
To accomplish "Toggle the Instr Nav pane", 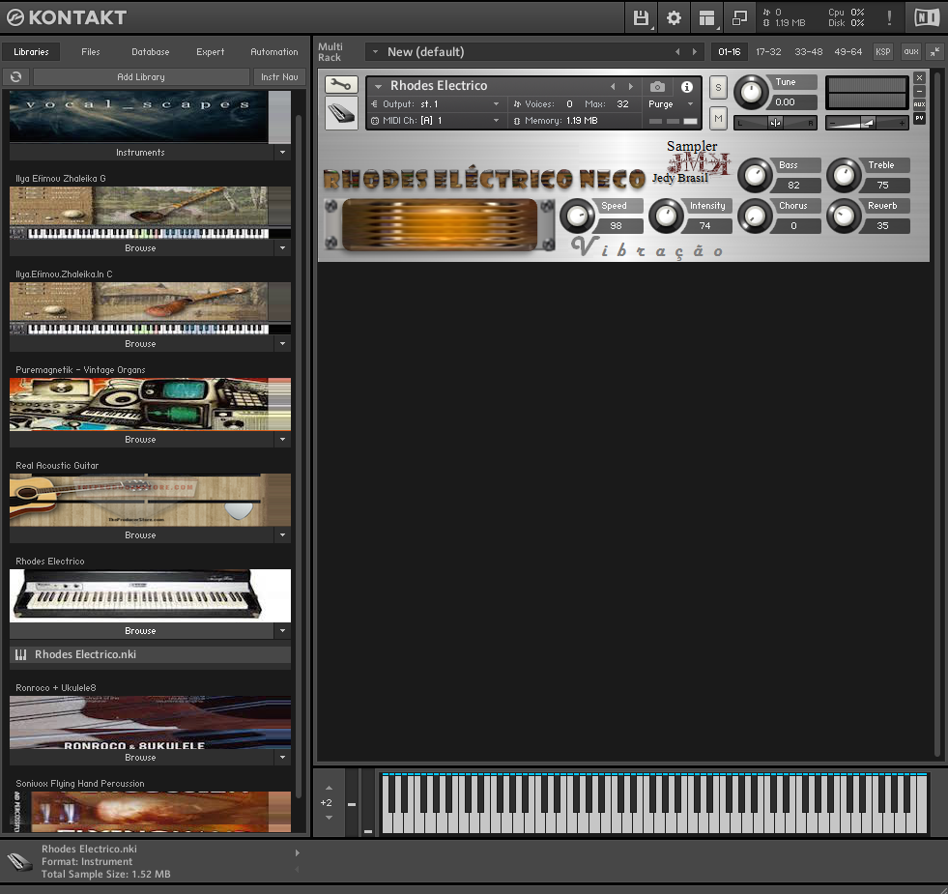I will point(279,76).
